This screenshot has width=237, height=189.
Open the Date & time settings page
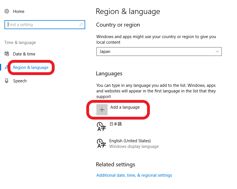(x=24, y=54)
